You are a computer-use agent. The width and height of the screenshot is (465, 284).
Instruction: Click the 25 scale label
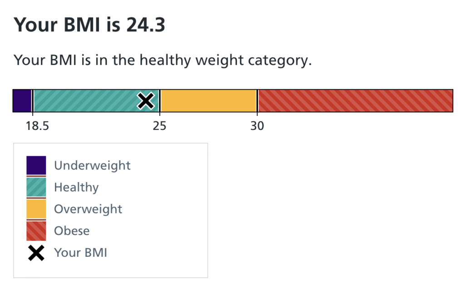tap(159, 125)
